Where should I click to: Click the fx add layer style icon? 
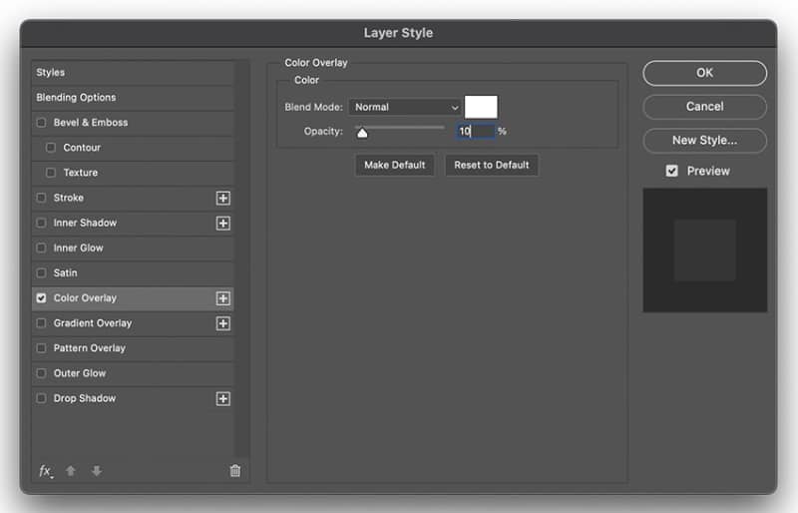(46, 471)
